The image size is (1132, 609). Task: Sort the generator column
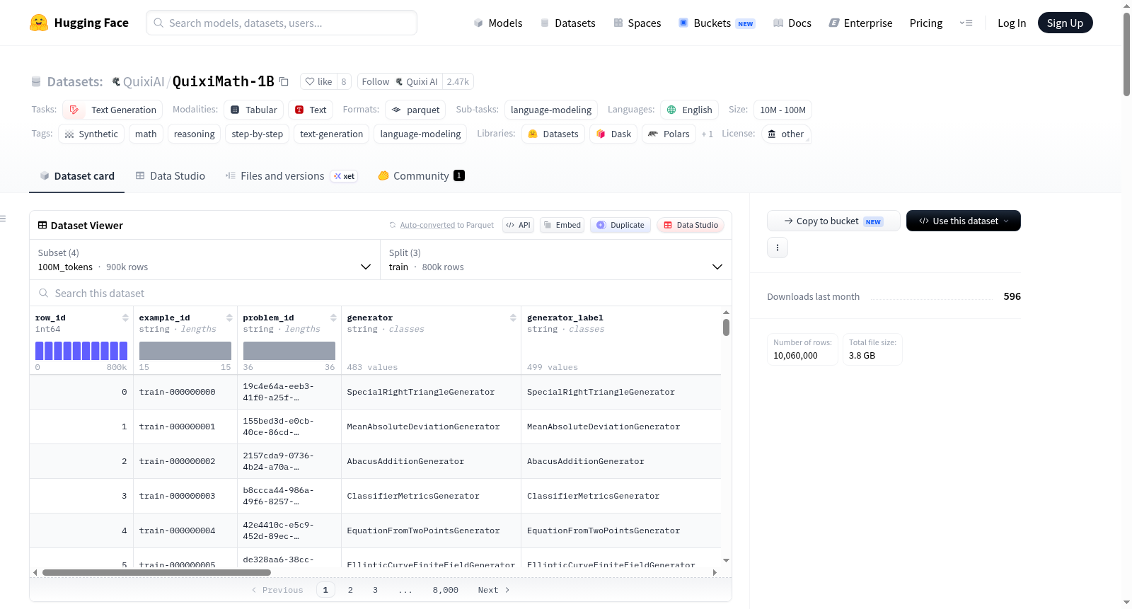[513, 318]
